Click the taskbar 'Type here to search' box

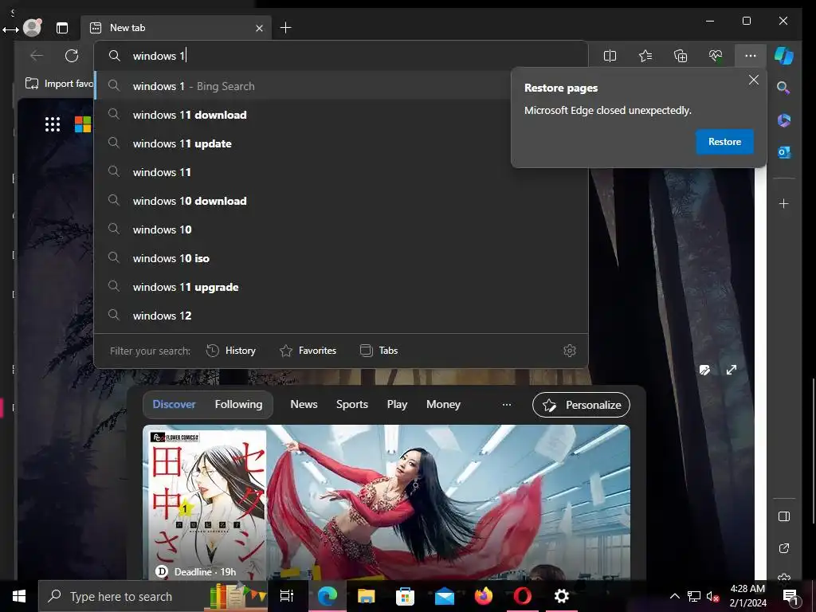tap(153, 596)
